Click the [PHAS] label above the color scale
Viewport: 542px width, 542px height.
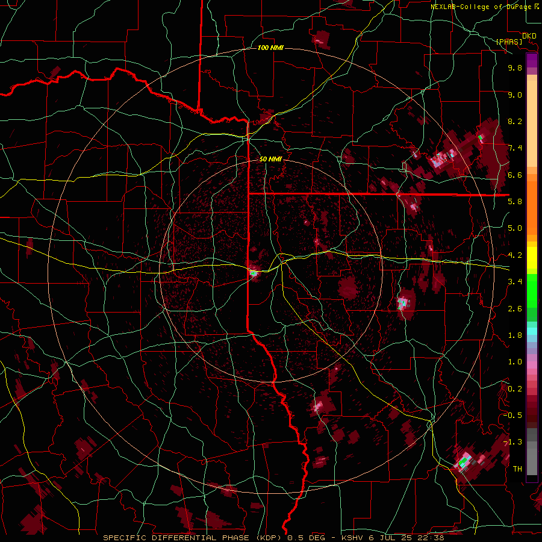[509, 42]
